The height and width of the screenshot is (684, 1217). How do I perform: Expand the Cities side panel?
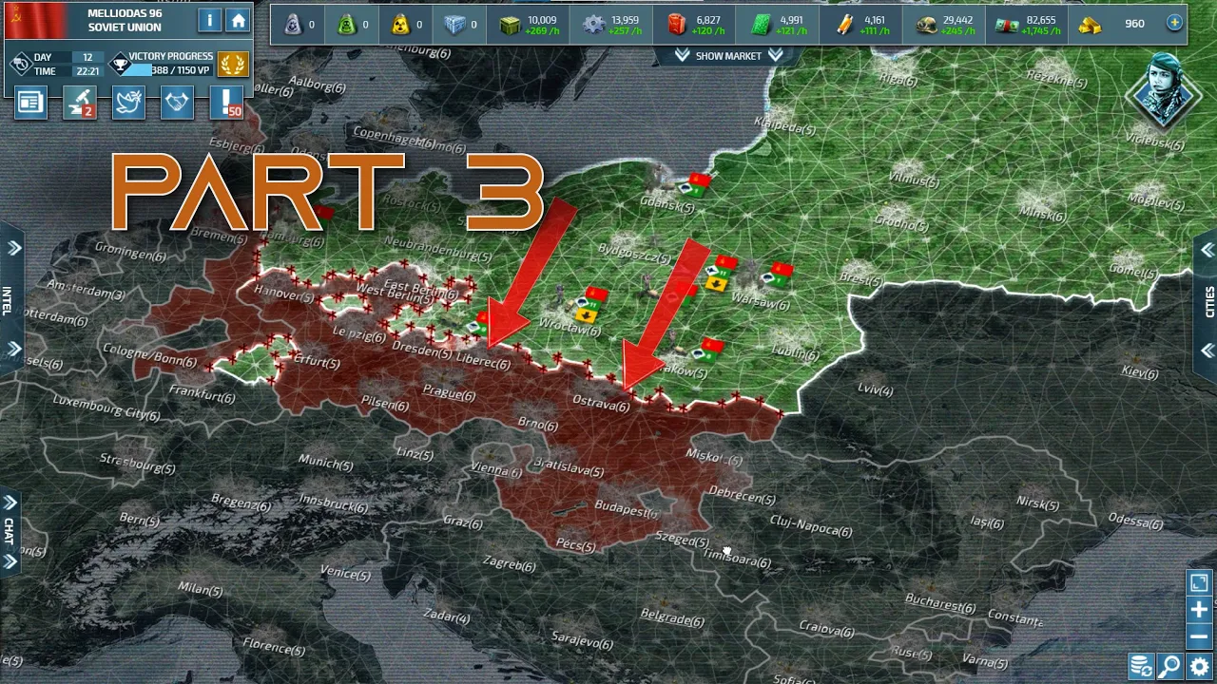point(1207,249)
